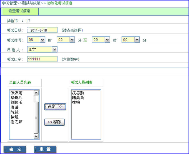This screenshot has width=189, height=154.
Task: Click the 考试口令 field with 111111
Action: (42, 59)
